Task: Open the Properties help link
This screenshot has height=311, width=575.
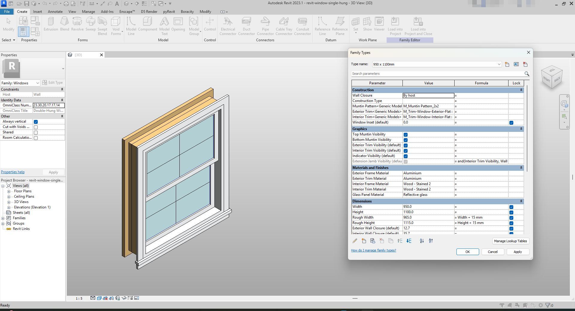Action: [13, 172]
